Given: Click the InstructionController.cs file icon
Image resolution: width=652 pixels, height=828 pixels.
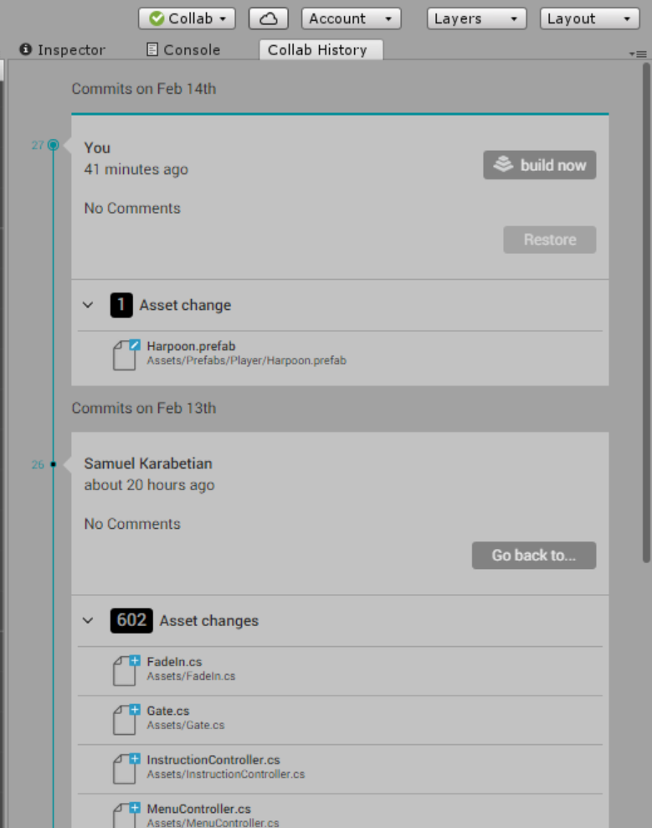Looking at the screenshot, I should [x=125, y=768].
